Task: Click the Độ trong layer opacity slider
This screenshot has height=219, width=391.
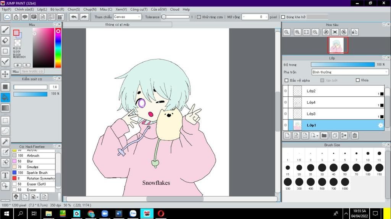Action: [x=343, y=64]
